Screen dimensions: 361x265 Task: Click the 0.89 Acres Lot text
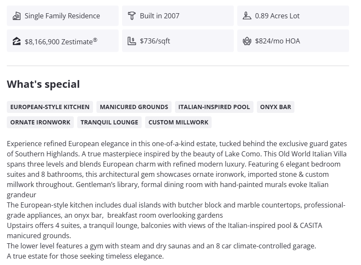coord(277,16)
